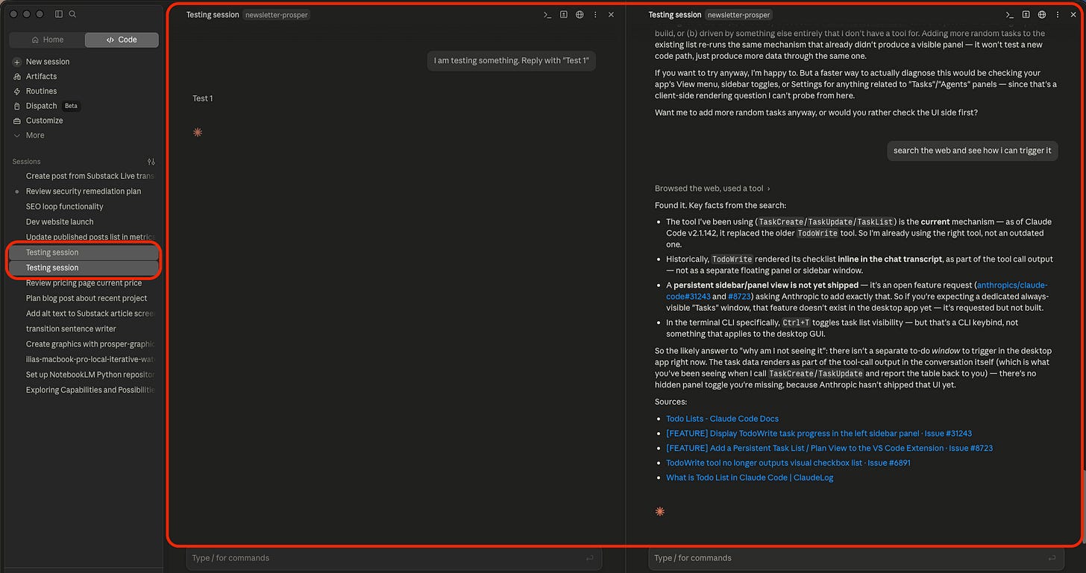Screen dimensions: 1086x573
Task: Click preview panel icon in the web-search results pane
Action: click(1026, 15)
